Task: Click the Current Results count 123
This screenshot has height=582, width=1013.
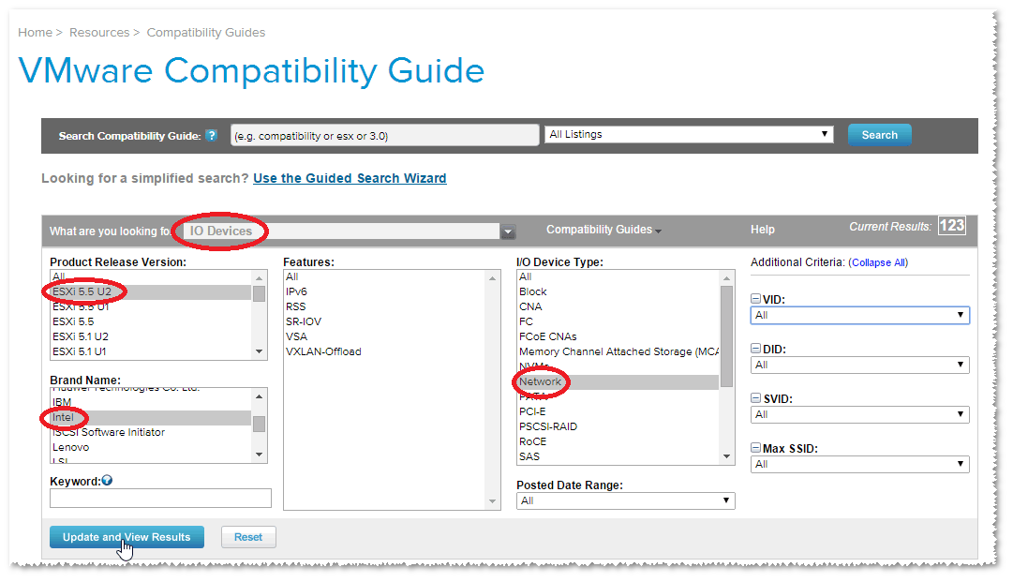Action: [x=952, y=226]
